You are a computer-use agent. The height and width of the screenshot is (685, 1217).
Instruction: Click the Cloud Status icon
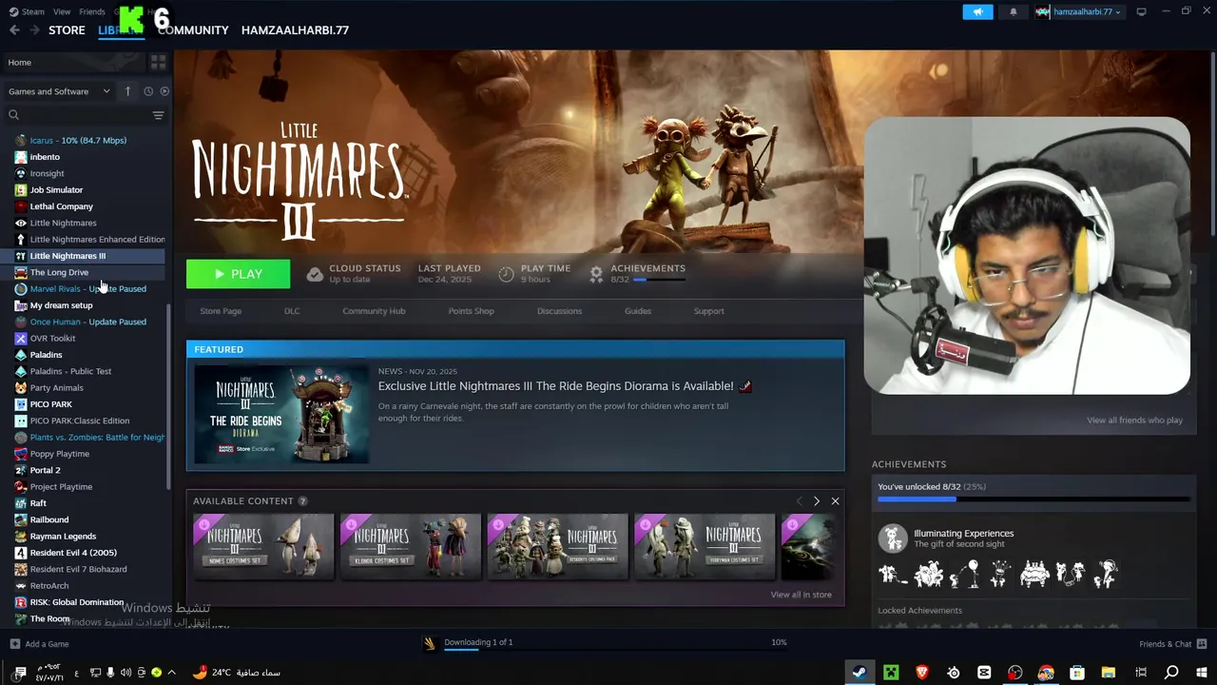coord(315,274)
